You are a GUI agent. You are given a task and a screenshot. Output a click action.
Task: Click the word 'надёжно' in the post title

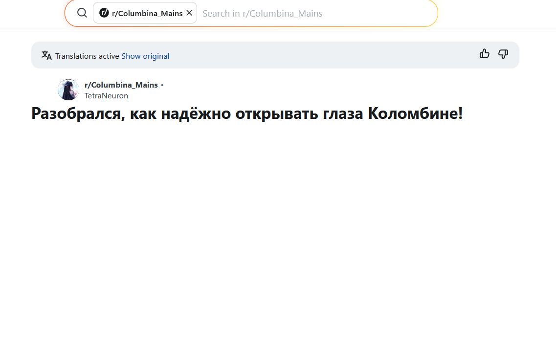(195, 114)
